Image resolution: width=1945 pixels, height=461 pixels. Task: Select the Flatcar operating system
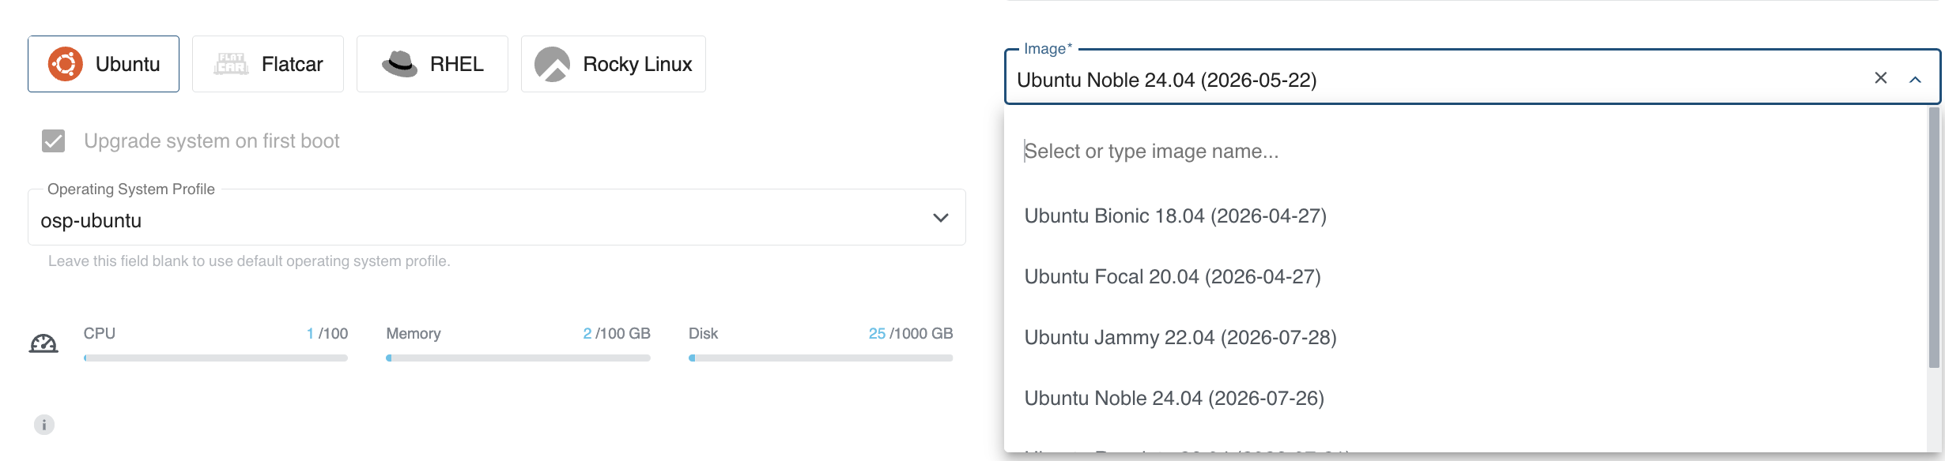coord(268,64)
